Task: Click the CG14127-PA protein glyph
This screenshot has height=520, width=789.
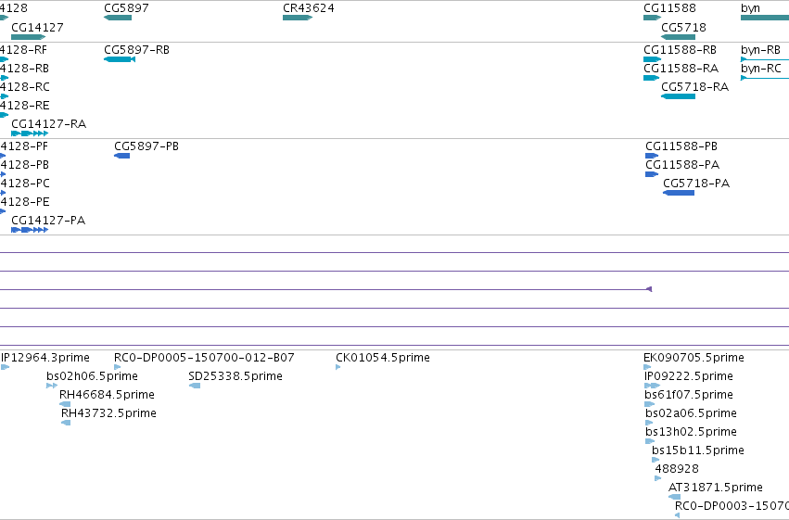Action: (x=30, y=230)
